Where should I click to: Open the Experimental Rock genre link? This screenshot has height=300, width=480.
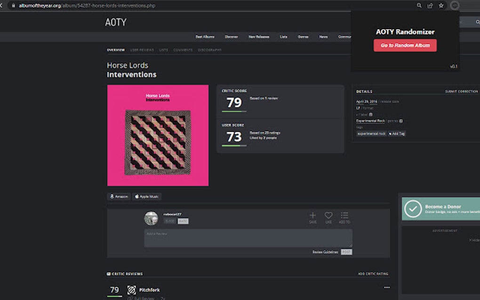tap(370, 121)
